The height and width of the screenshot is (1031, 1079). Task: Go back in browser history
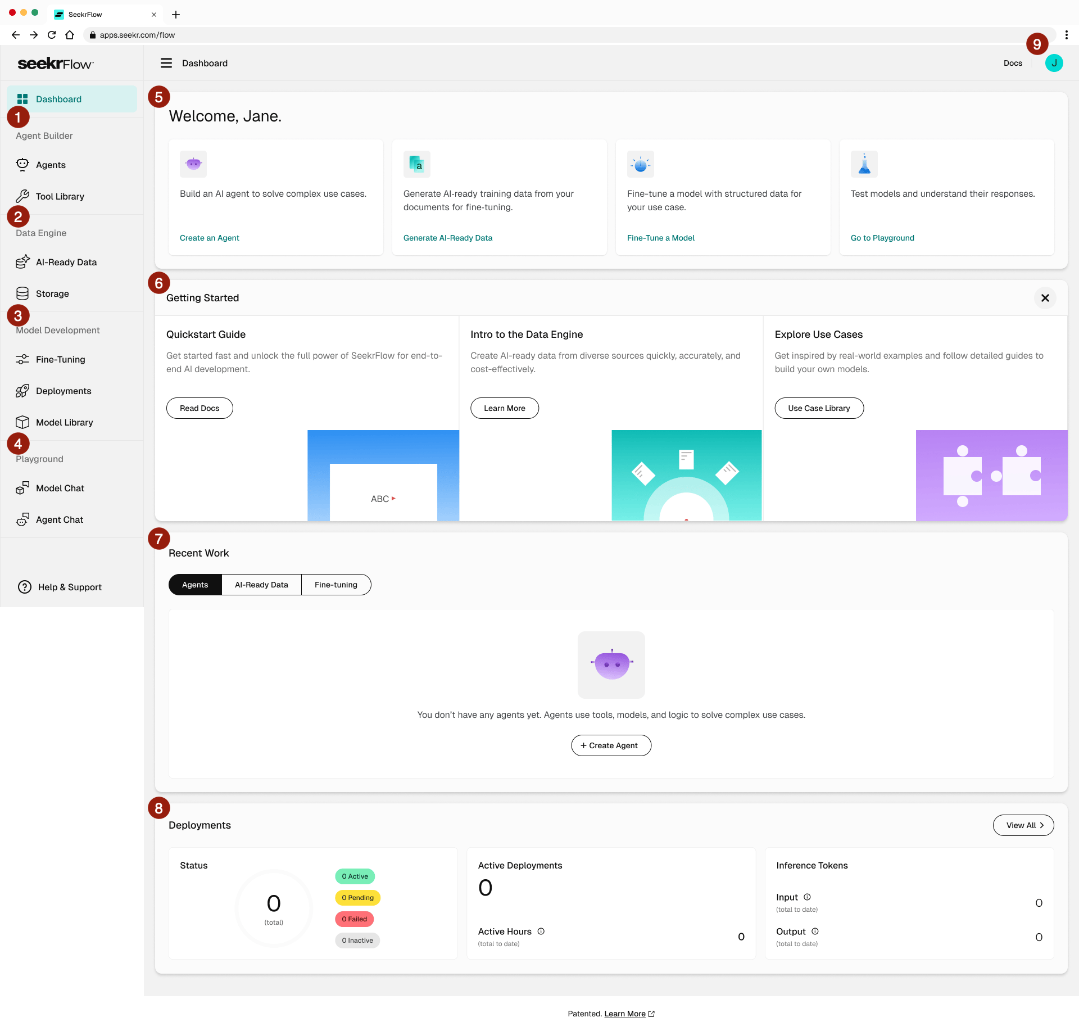pos(16,35)
